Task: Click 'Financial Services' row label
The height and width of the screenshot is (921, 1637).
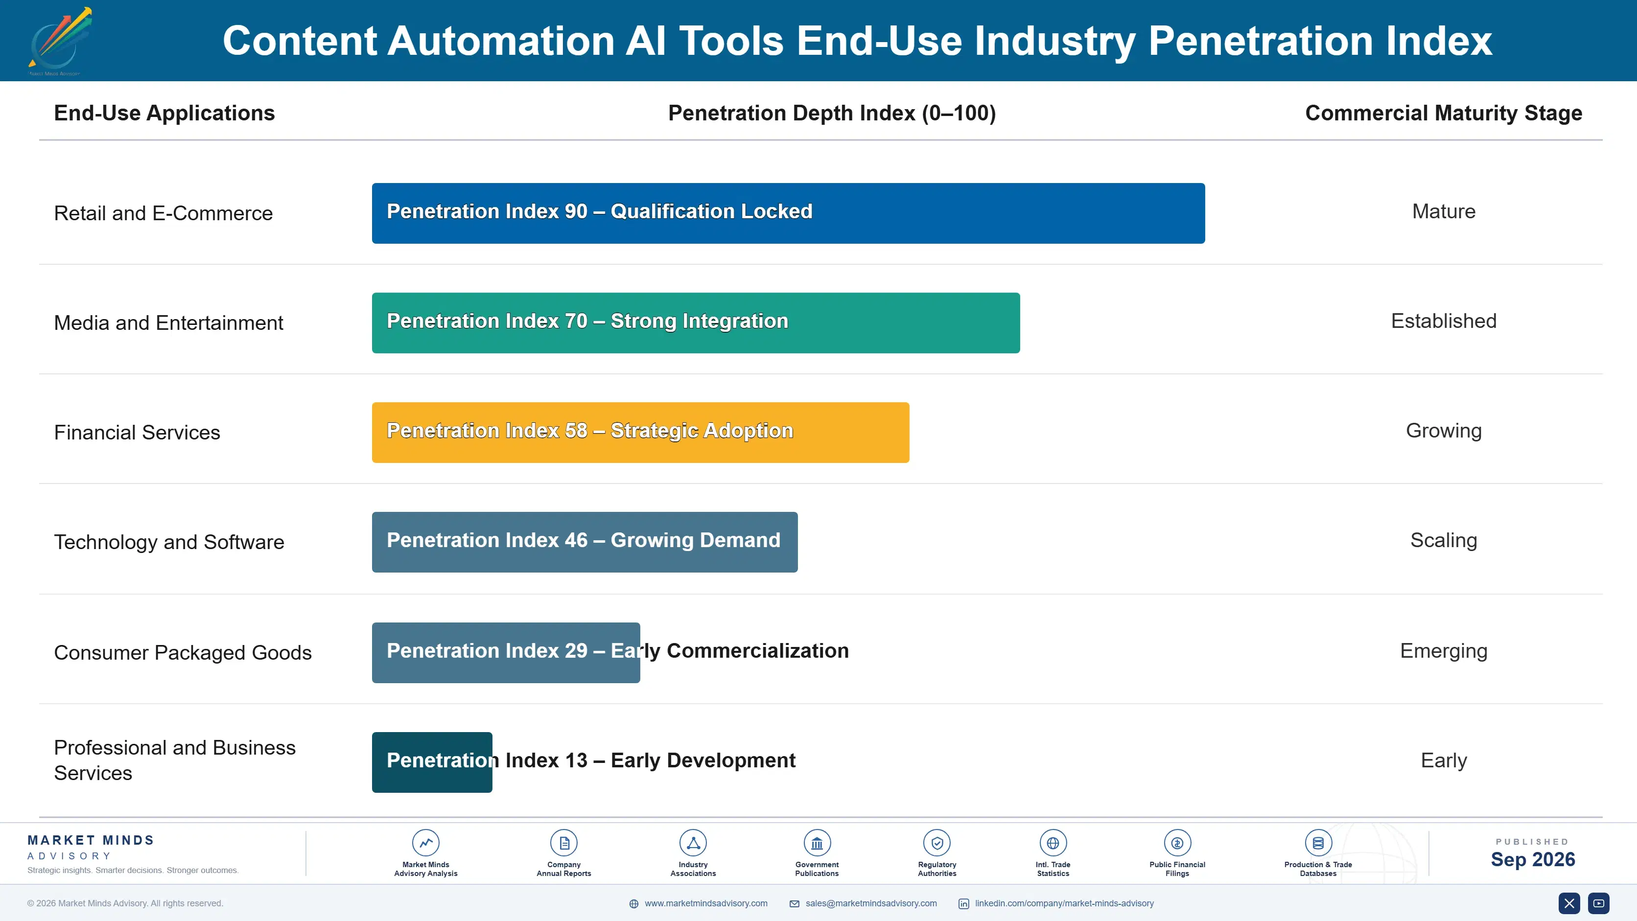Action: (x=137, y=433)
